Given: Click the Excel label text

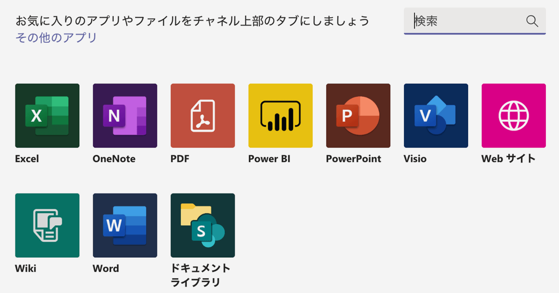Looking at the screenshot, I should (x=27, y=159).
